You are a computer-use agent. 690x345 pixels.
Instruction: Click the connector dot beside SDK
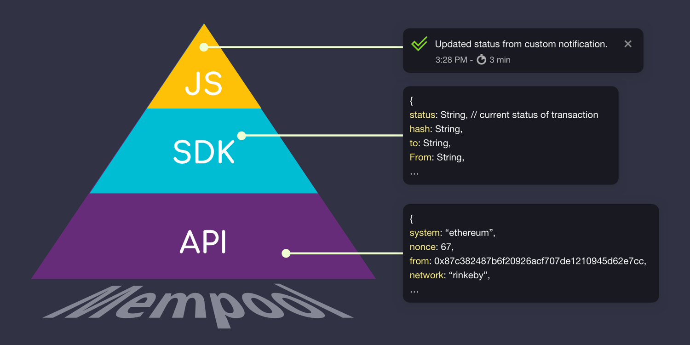241,135
